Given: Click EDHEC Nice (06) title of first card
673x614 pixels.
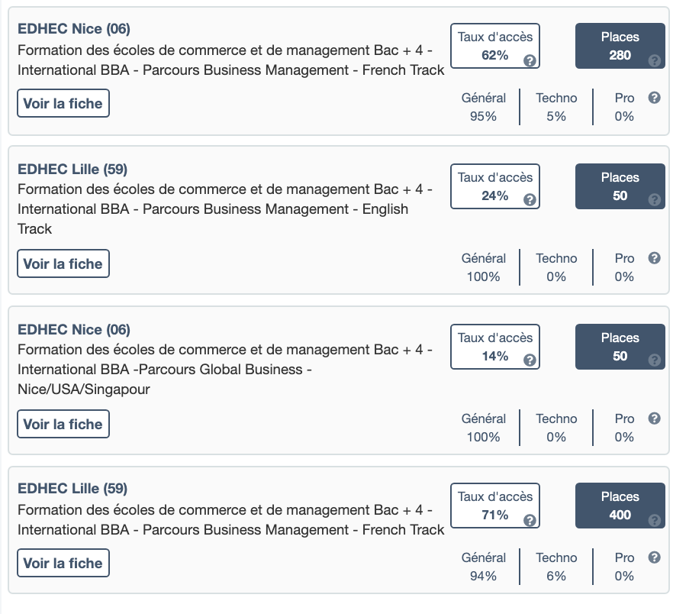Looking at the screenshot, I should pos(74,29).
